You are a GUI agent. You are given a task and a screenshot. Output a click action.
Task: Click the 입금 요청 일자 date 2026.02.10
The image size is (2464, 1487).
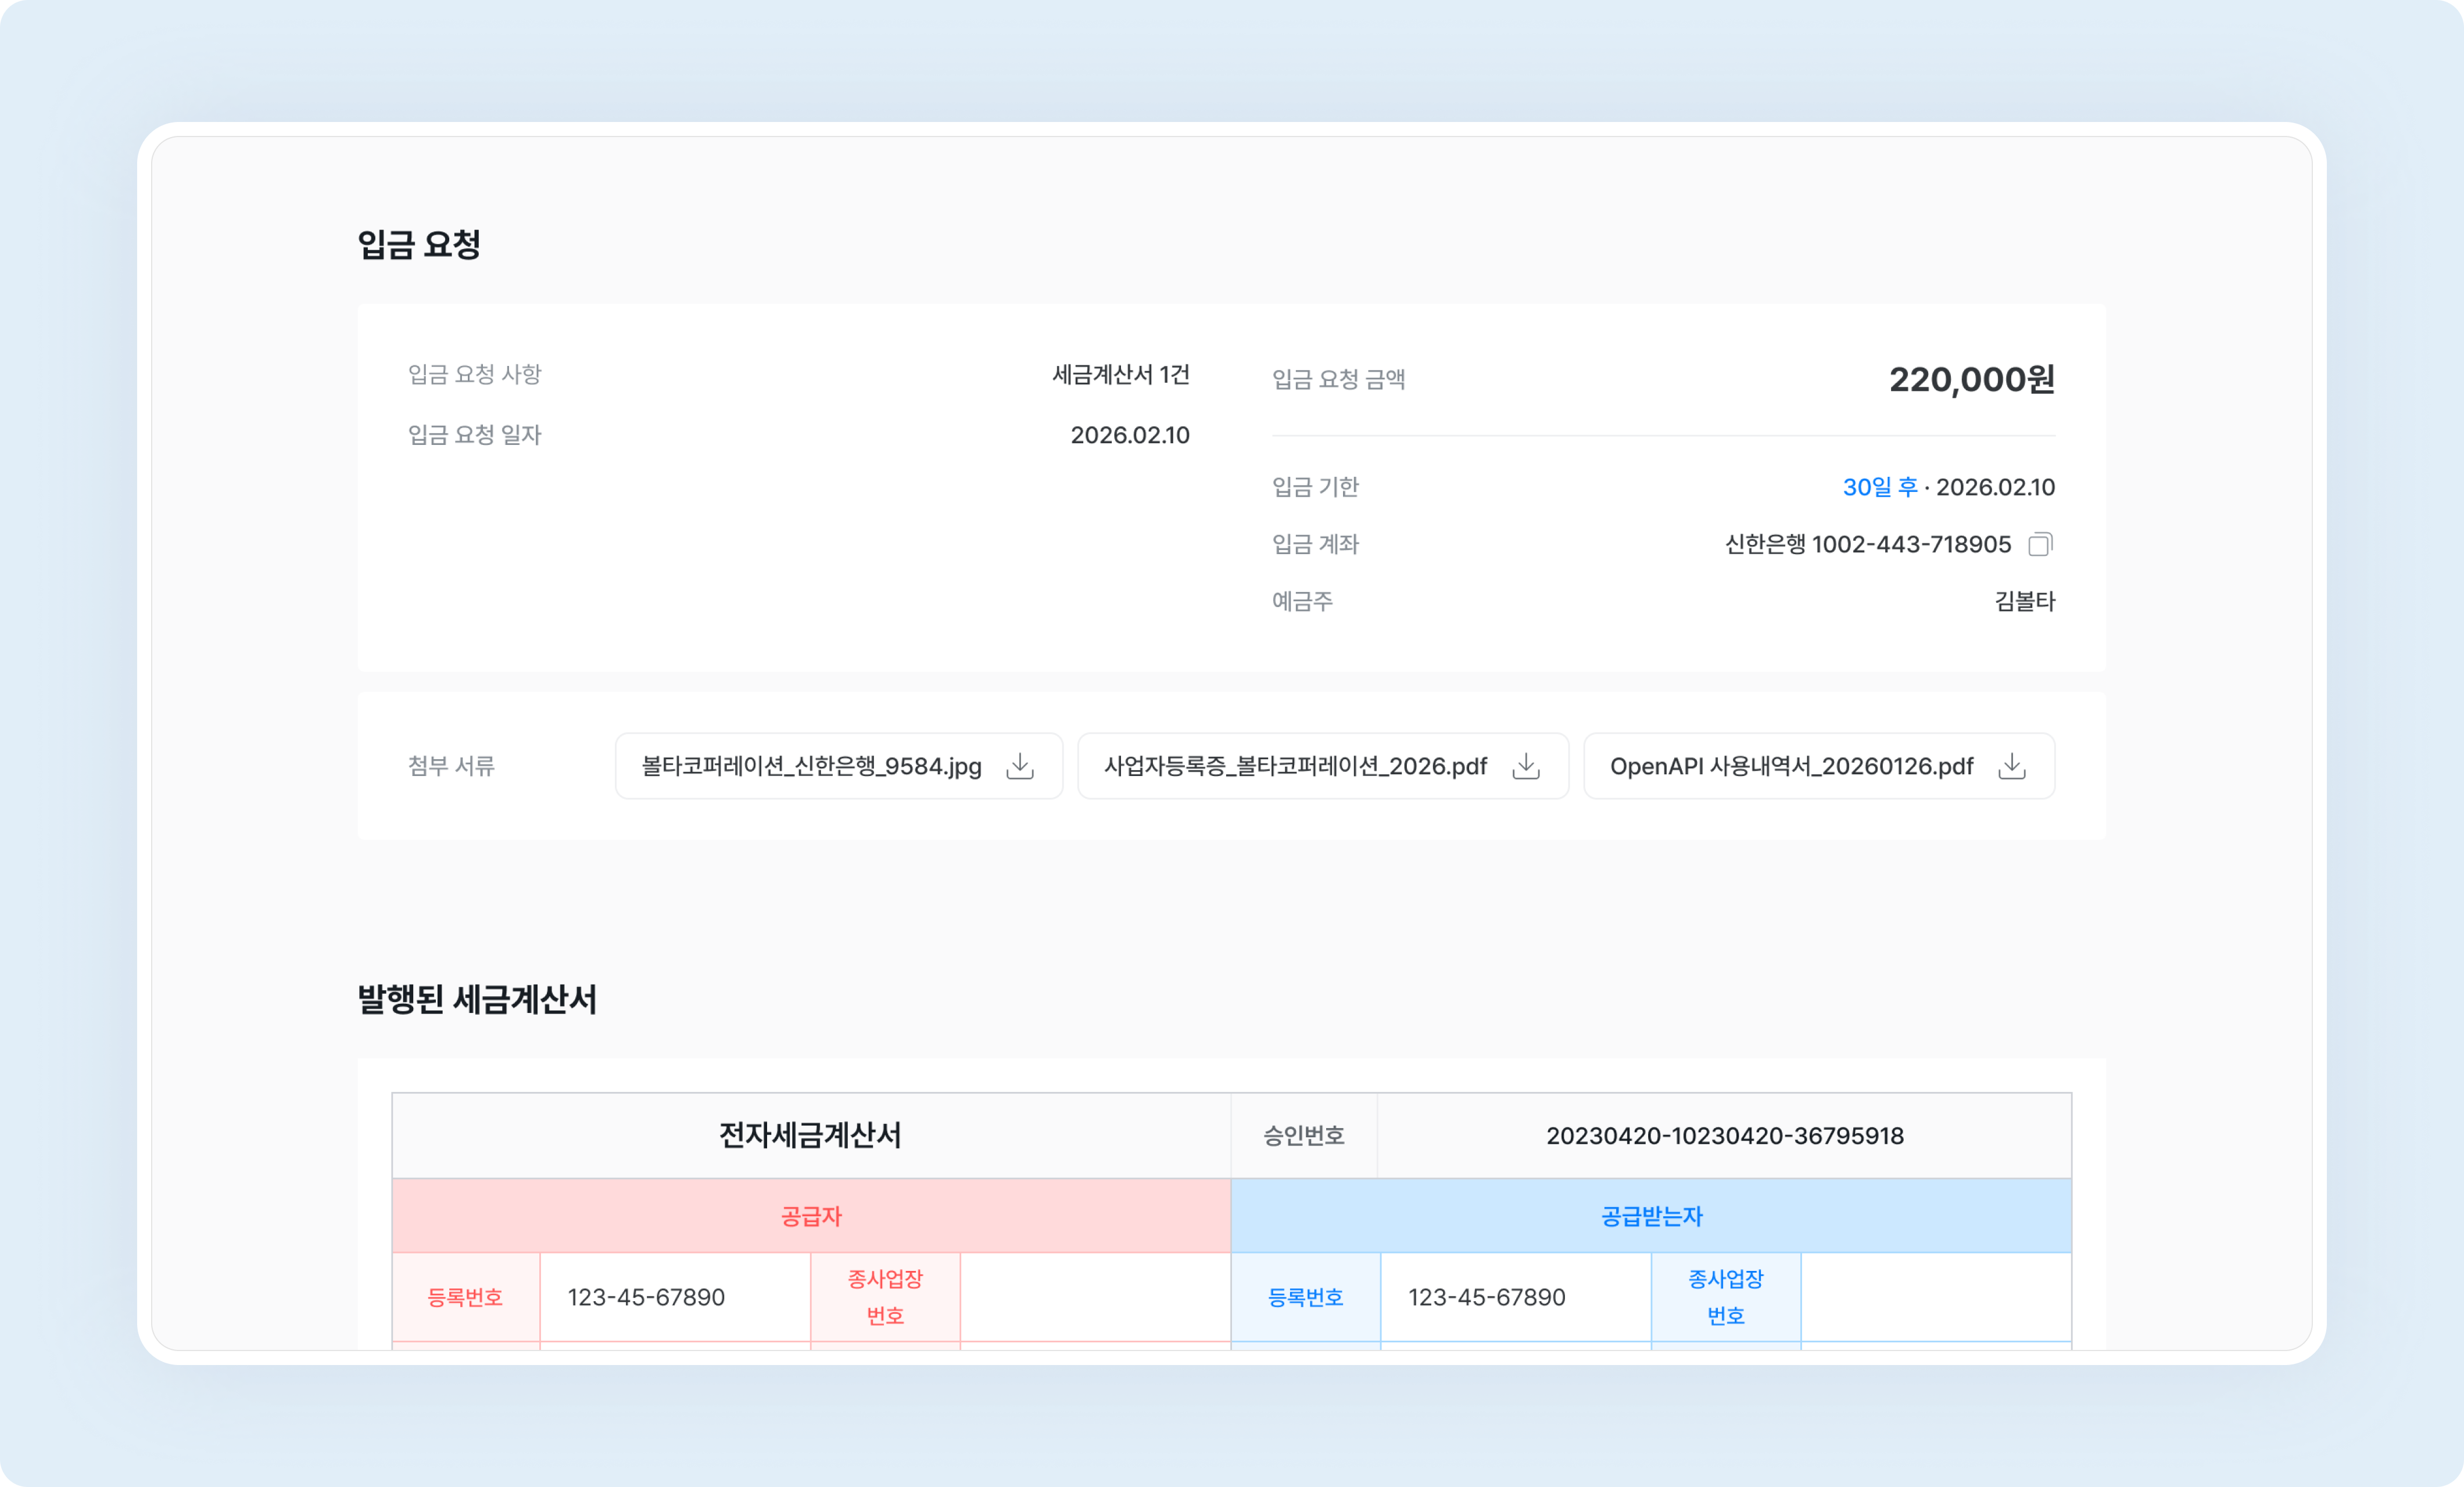[1130, 434]
